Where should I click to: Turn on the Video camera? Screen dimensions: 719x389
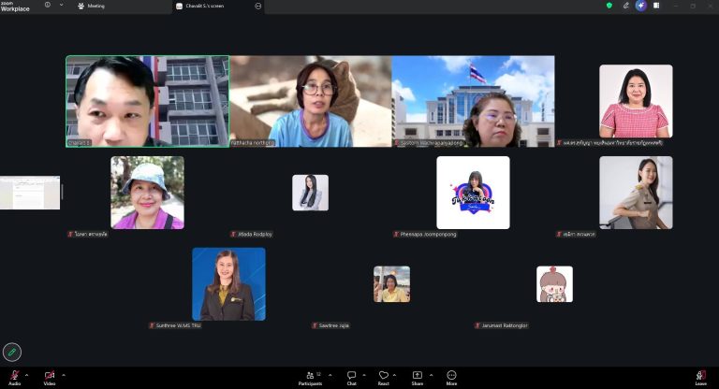pyautogui.click(x=50, y=378)
